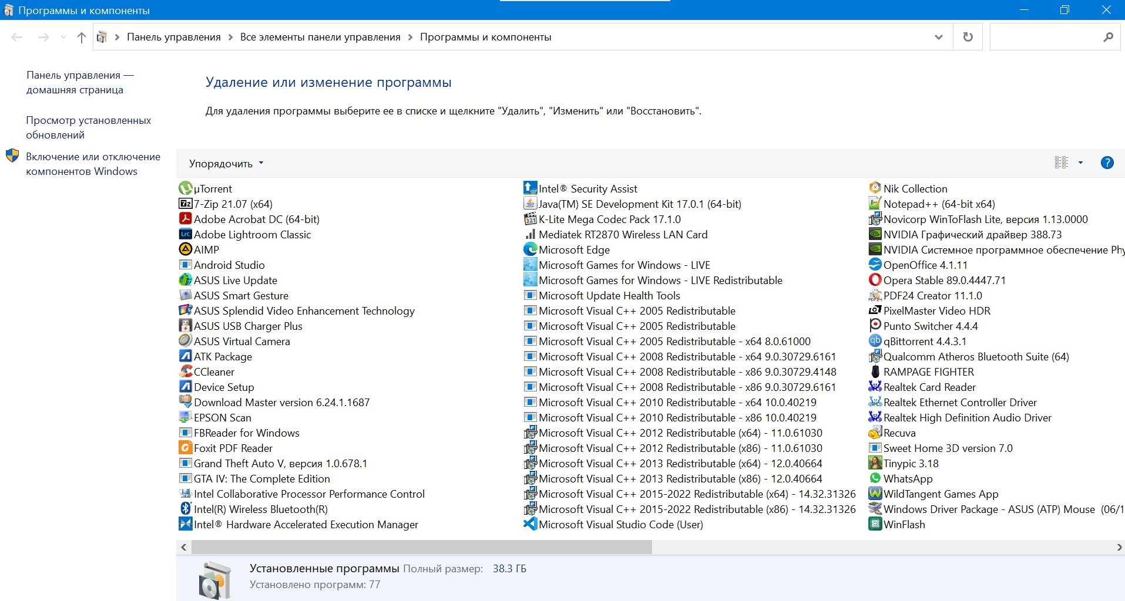The image size is (1125, 601).
Task: Open Включение или отключение компонентов Windows
Action: point(93,164)
